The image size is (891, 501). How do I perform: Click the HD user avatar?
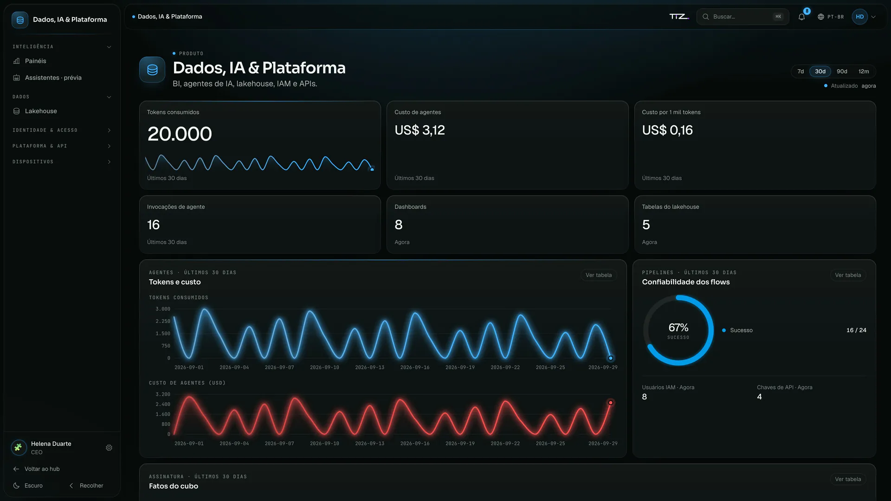[x=859, y=17]
